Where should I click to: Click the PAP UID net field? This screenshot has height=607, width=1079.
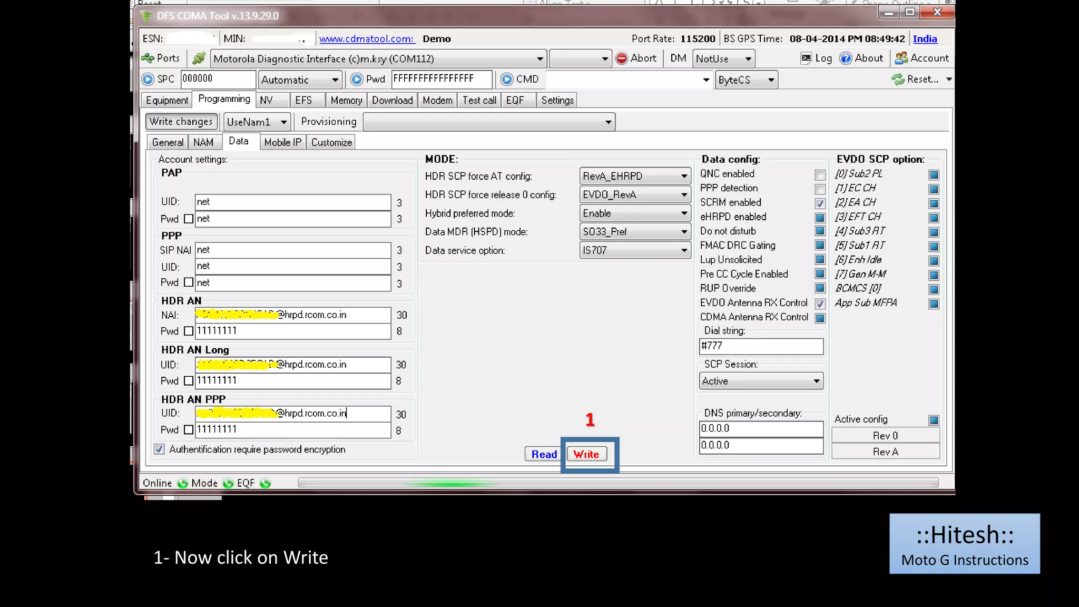(x=293, y=202)
